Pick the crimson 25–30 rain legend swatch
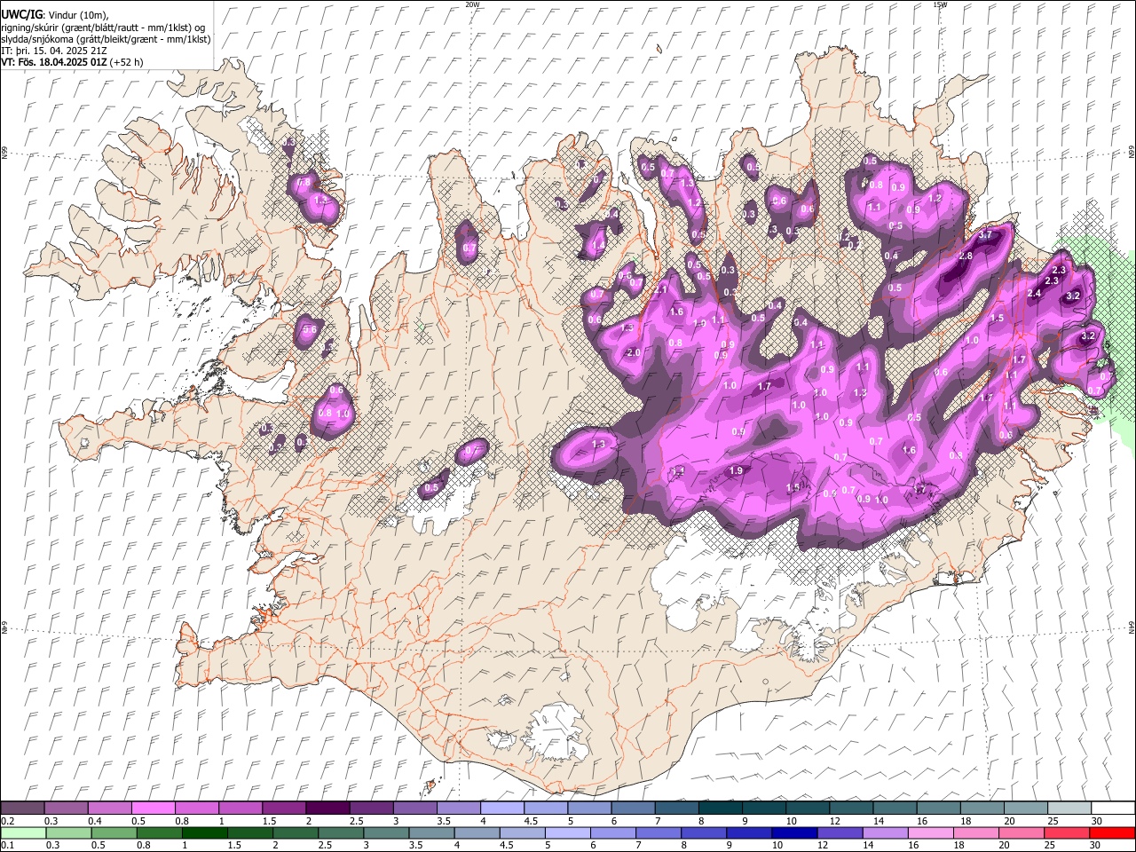This screenshot has height=852, width=1136. (1067, 832)
